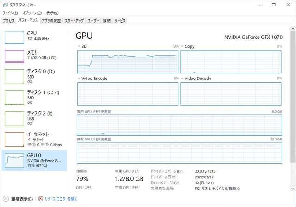This screenshot has width=296, height=207.
Task: Open the オプション(O) menu
Action: [x=32, y=13]
